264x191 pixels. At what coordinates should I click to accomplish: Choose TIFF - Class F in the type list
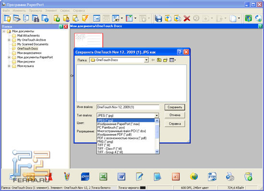[126, 149]
